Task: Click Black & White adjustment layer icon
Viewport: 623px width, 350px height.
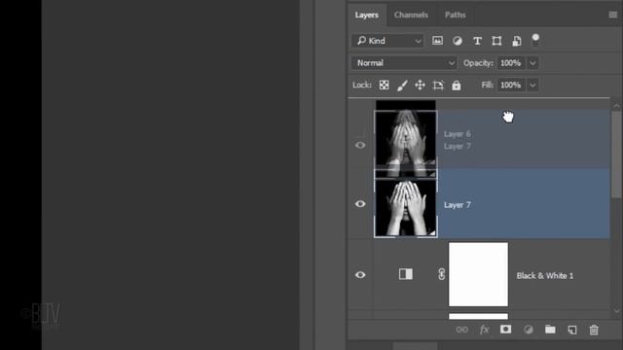Action: pyautogui.click(x=406, y=274)
